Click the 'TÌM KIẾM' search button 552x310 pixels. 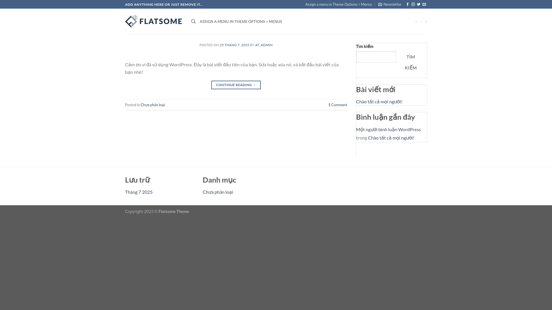click(x=411, y=62)
